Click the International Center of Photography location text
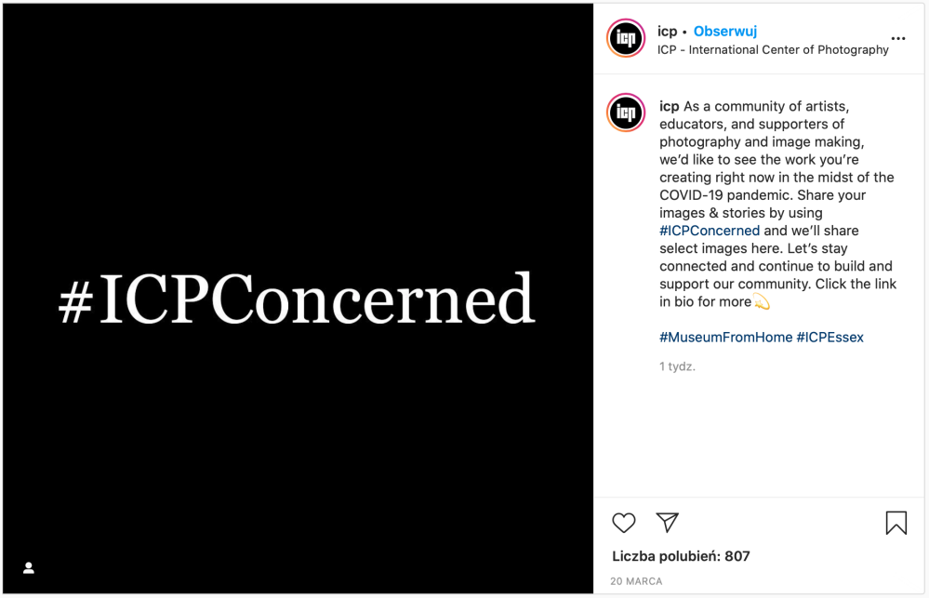929x598 pixels. (x=773, y=50)
